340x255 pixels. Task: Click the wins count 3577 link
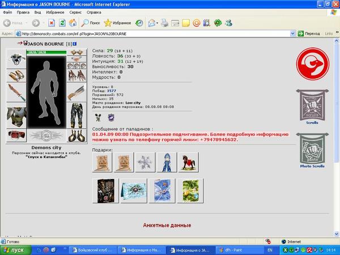point(111,91)
